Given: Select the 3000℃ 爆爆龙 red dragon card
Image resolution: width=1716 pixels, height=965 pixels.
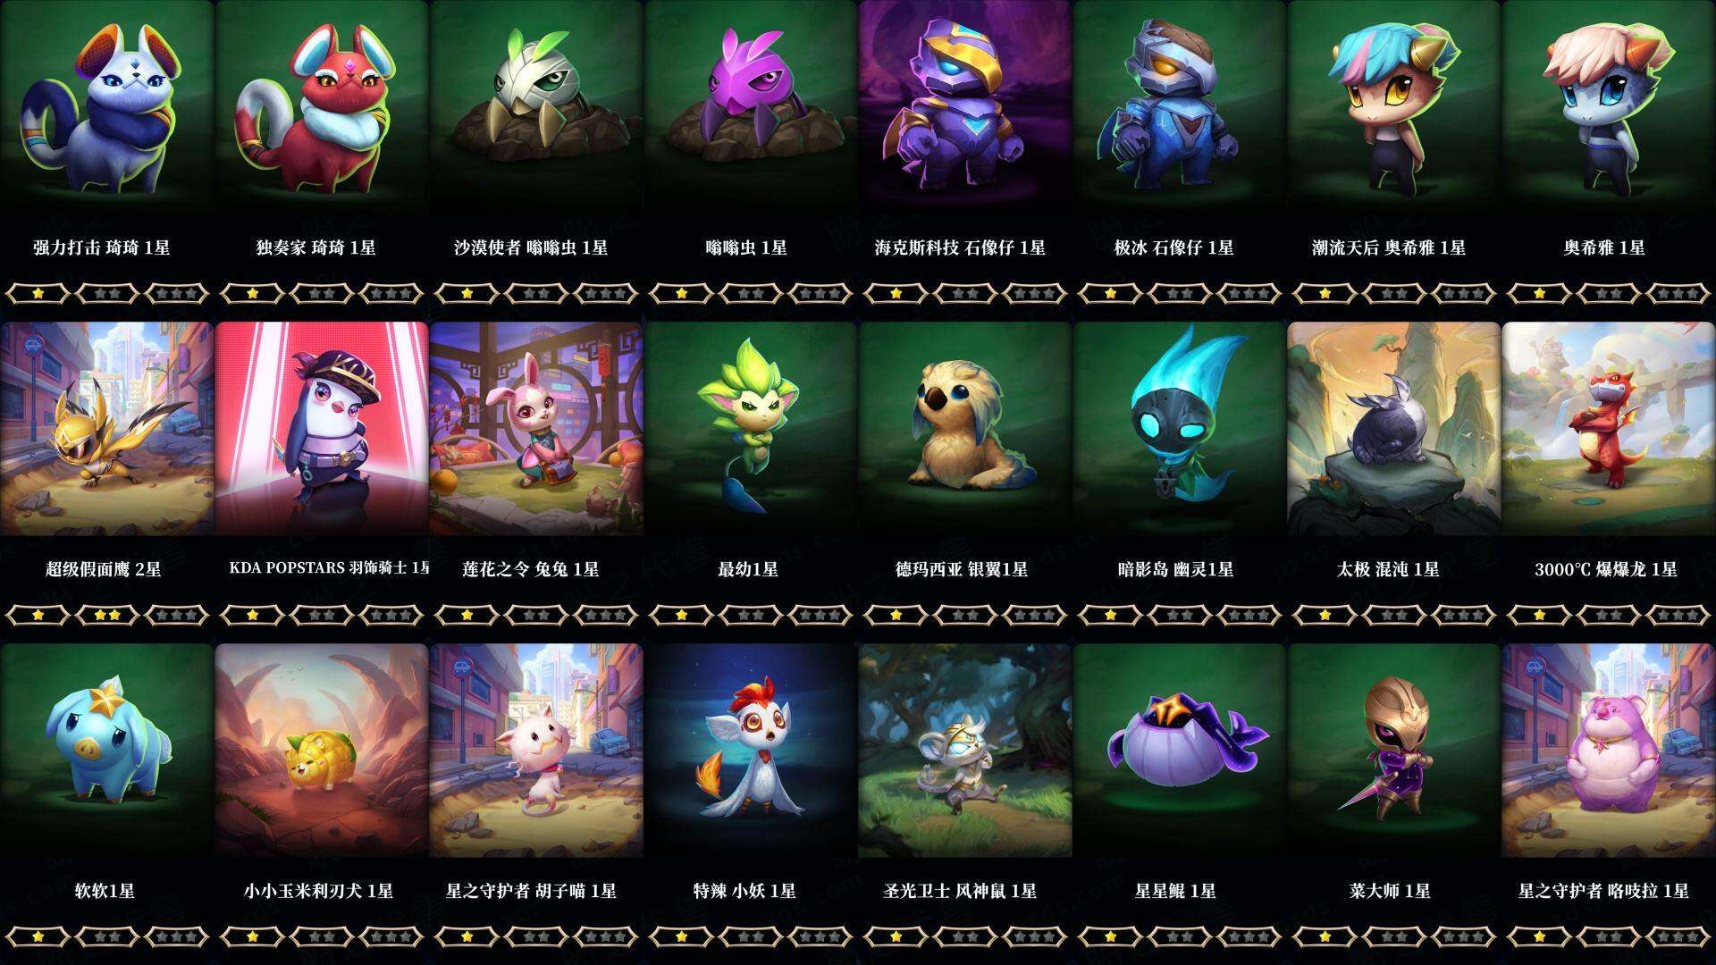Looking at the screenshot, I should [x=1609, y=429].
